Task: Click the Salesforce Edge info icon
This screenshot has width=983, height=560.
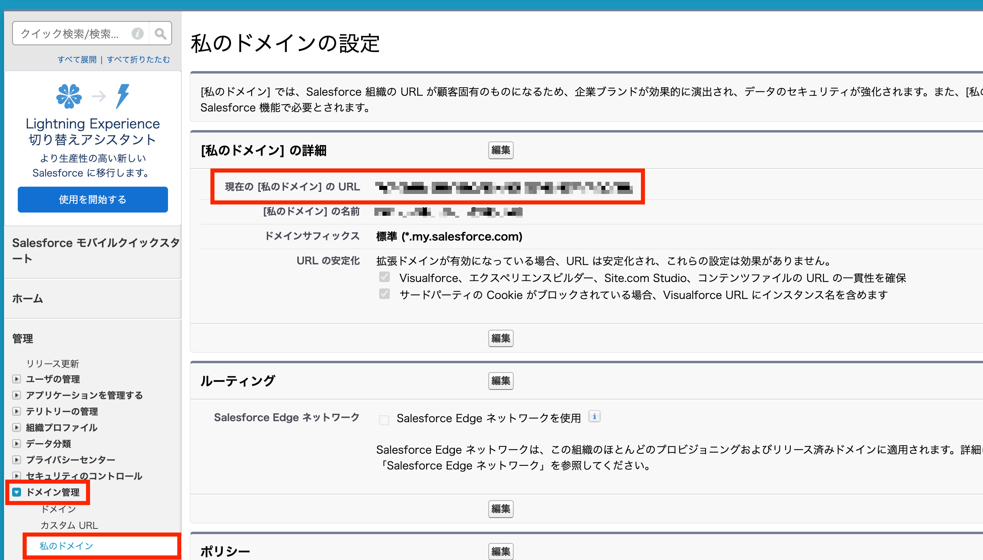Action: [594, 417]
